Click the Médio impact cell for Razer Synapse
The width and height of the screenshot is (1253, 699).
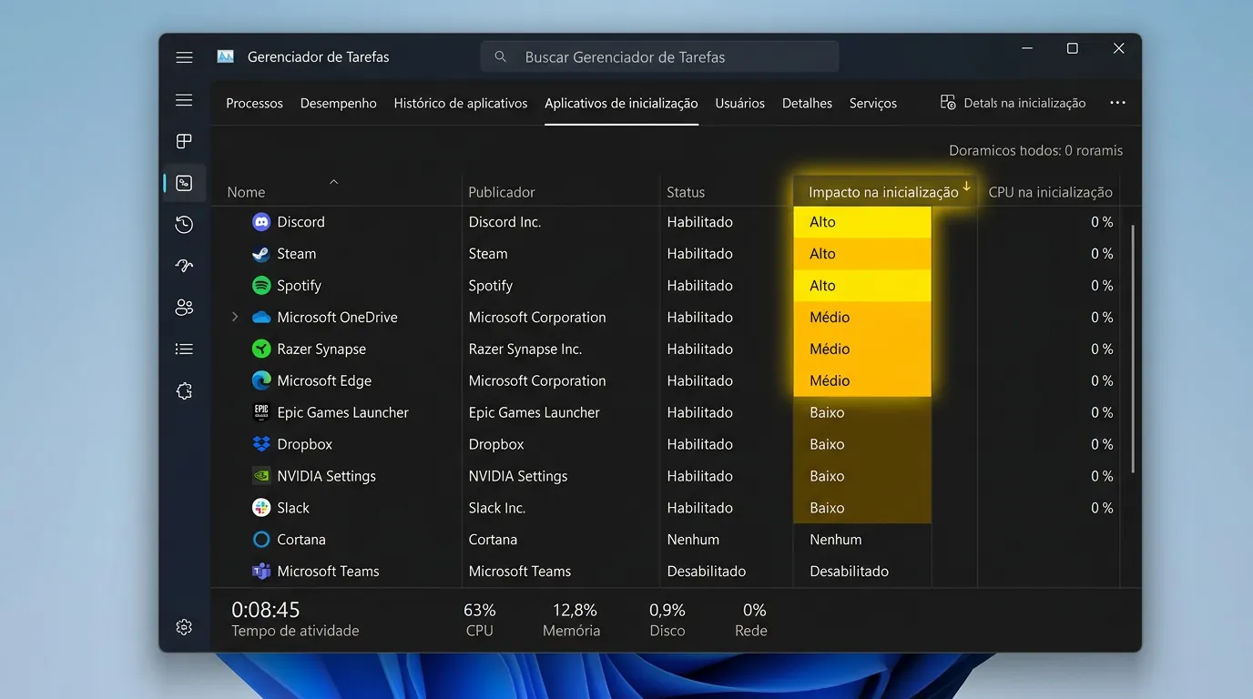862,349
